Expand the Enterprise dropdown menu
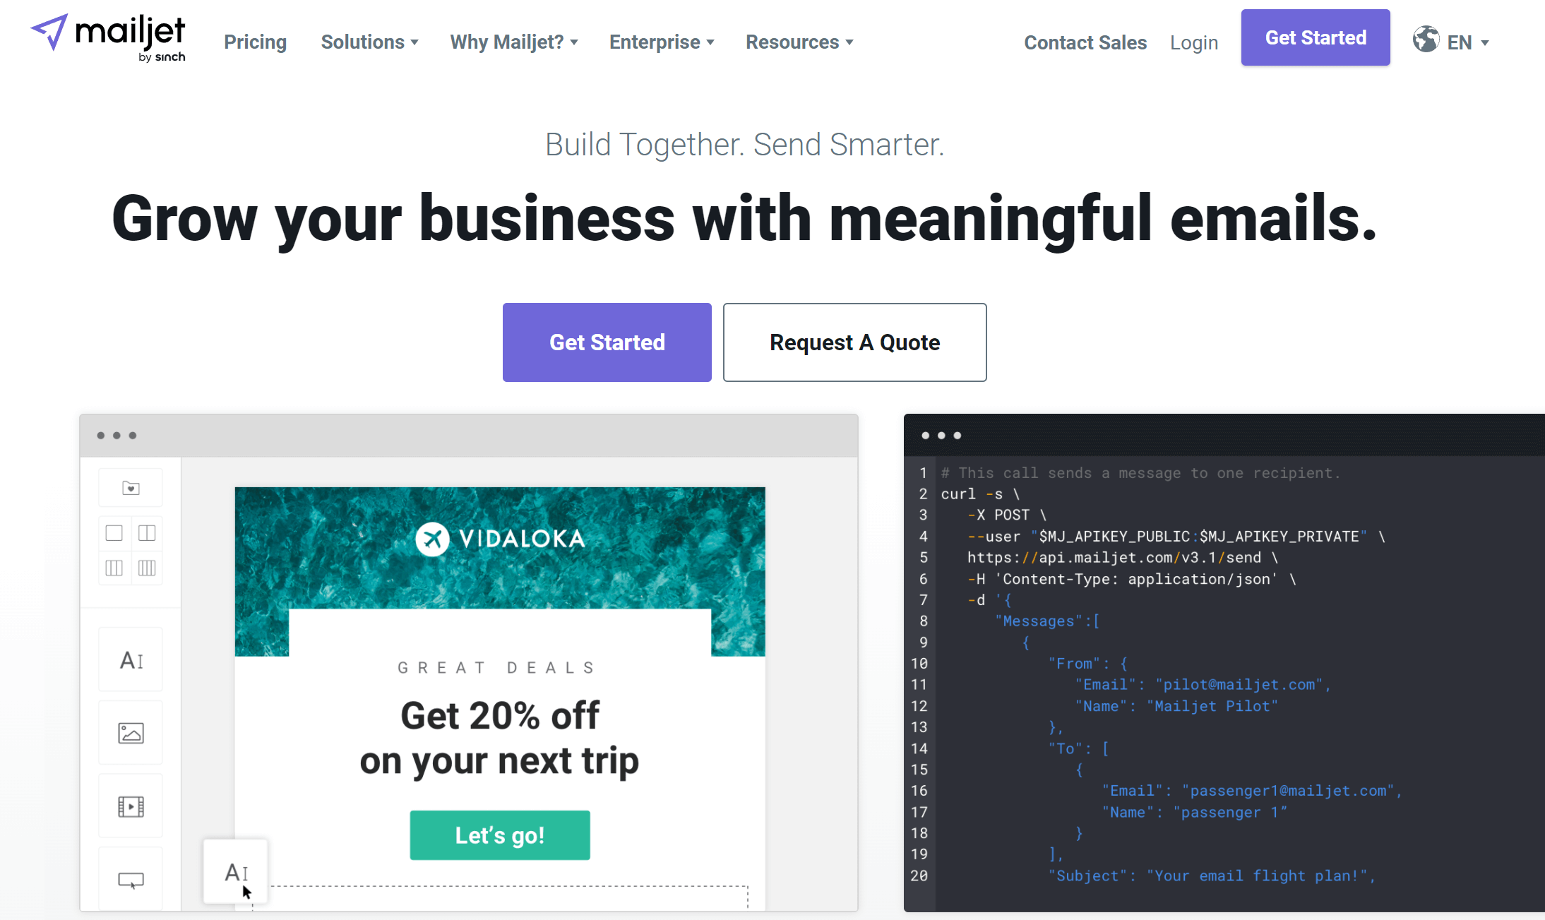Image resolution: width=1545 pixels, height=920 pixels. [662, 42]
